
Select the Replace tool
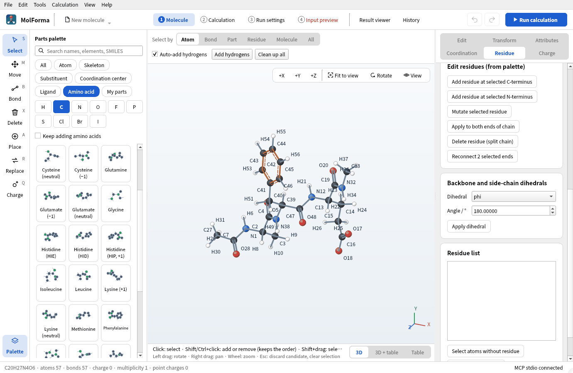15,165
